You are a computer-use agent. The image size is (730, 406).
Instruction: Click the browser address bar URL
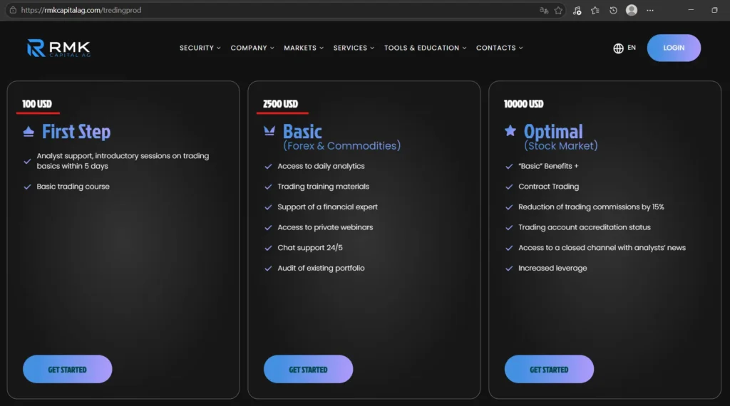click(x=81, y=10)
